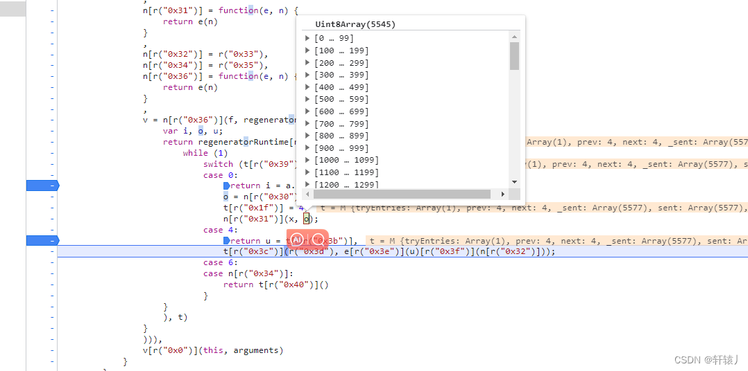The image size is (748, 371).
Task: Click the gutter dash beside 'while (1)' line
Action: 52,153
